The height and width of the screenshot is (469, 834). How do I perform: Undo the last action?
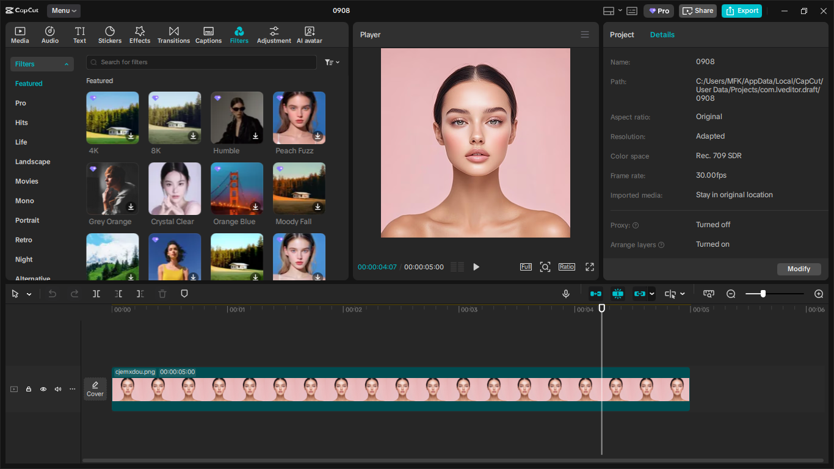(53, 294)
